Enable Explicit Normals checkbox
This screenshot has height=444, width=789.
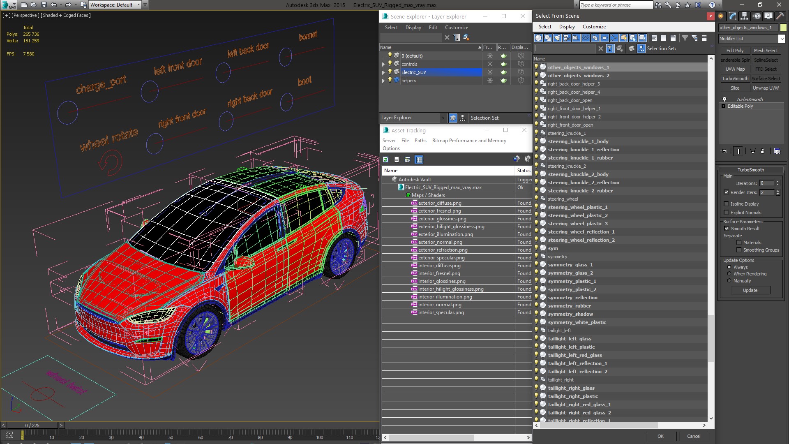click(726, 213)
